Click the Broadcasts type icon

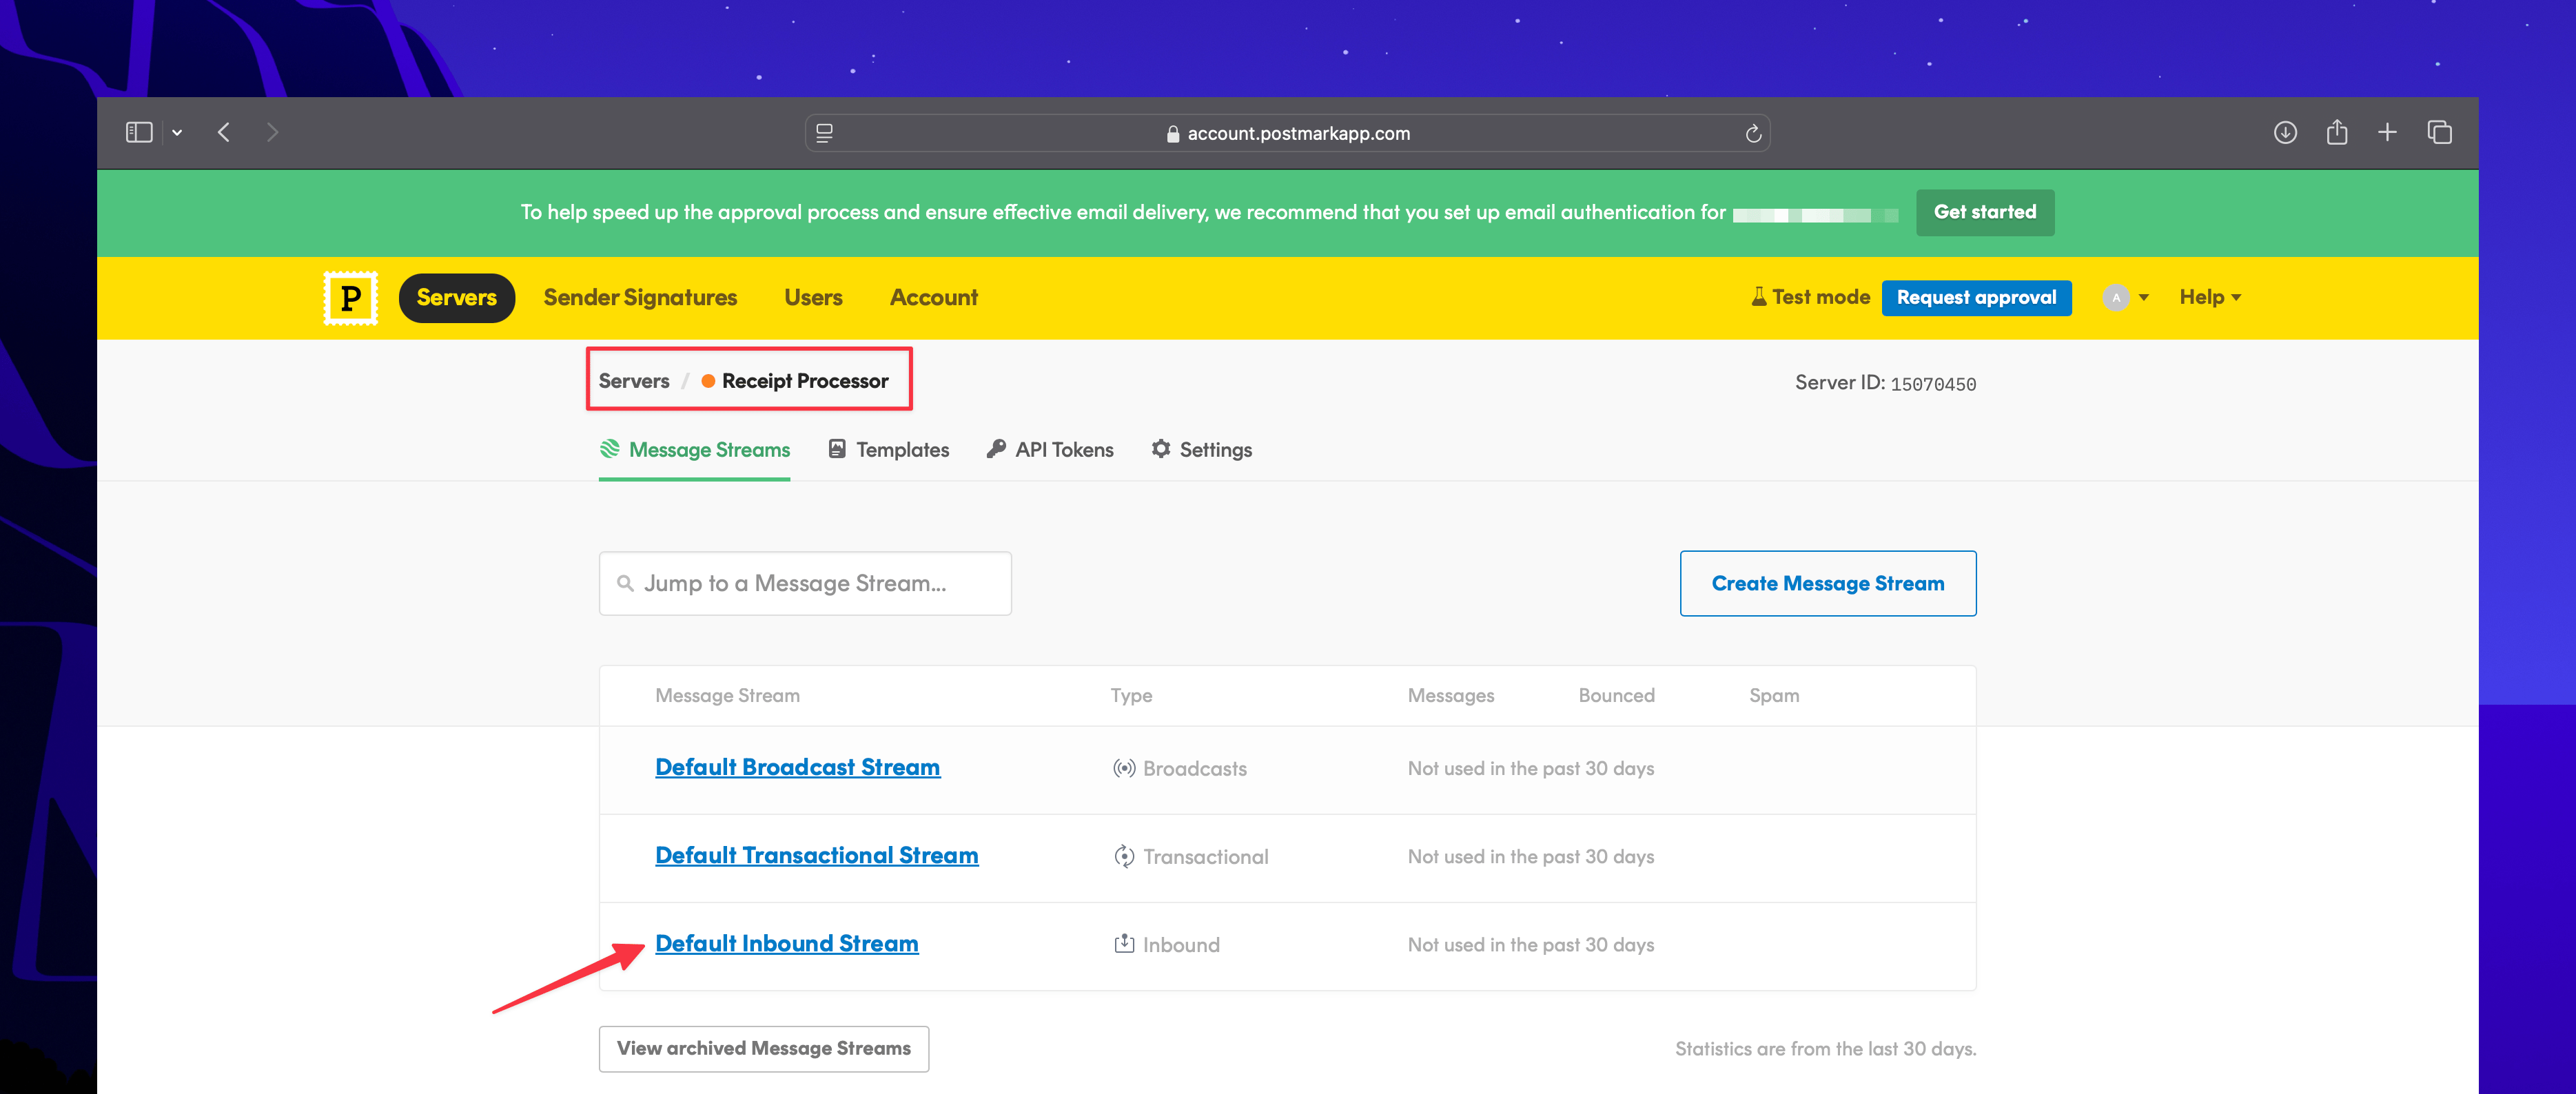pos(1124,768)
